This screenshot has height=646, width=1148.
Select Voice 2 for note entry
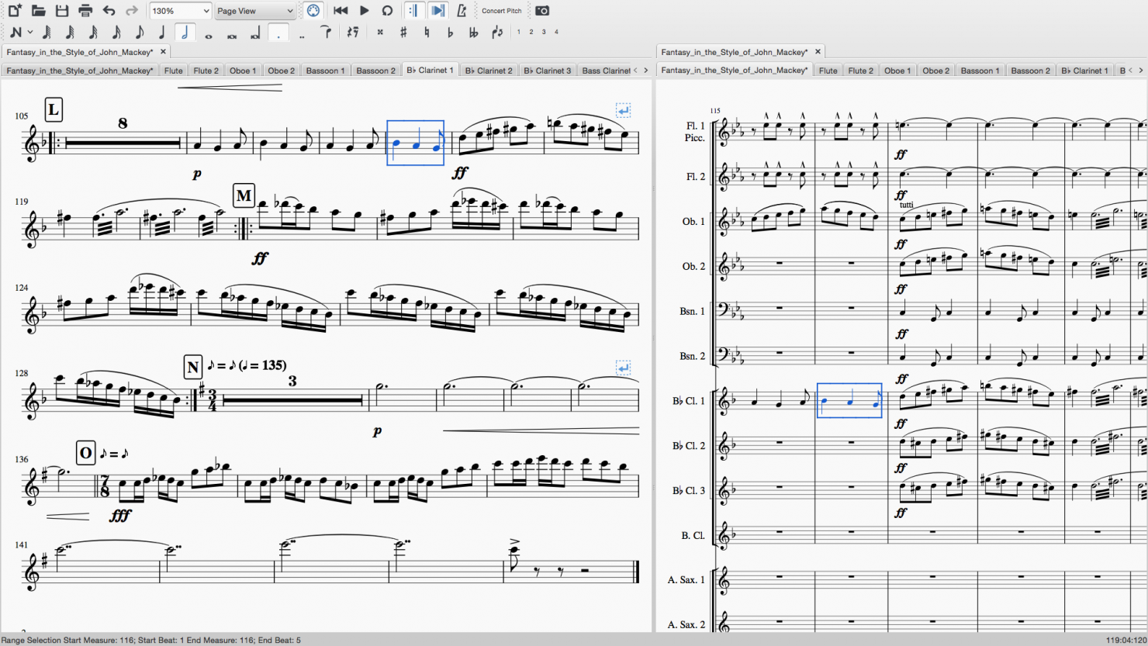click(x=530, y=32)
